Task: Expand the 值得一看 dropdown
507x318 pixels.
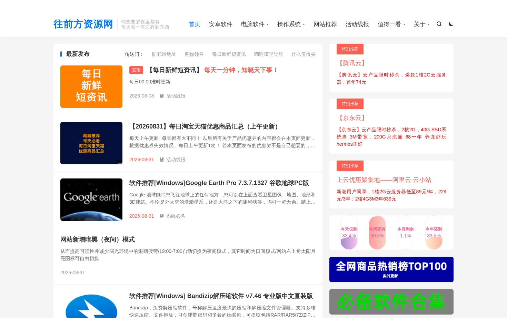Action: (x=391, y=24)
